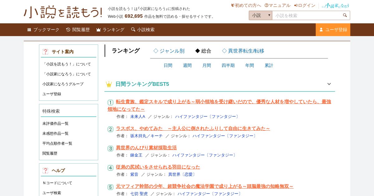Click the 初めての方へ link
Viewport: 374px width, 196px height.
(x=246, y=5)
